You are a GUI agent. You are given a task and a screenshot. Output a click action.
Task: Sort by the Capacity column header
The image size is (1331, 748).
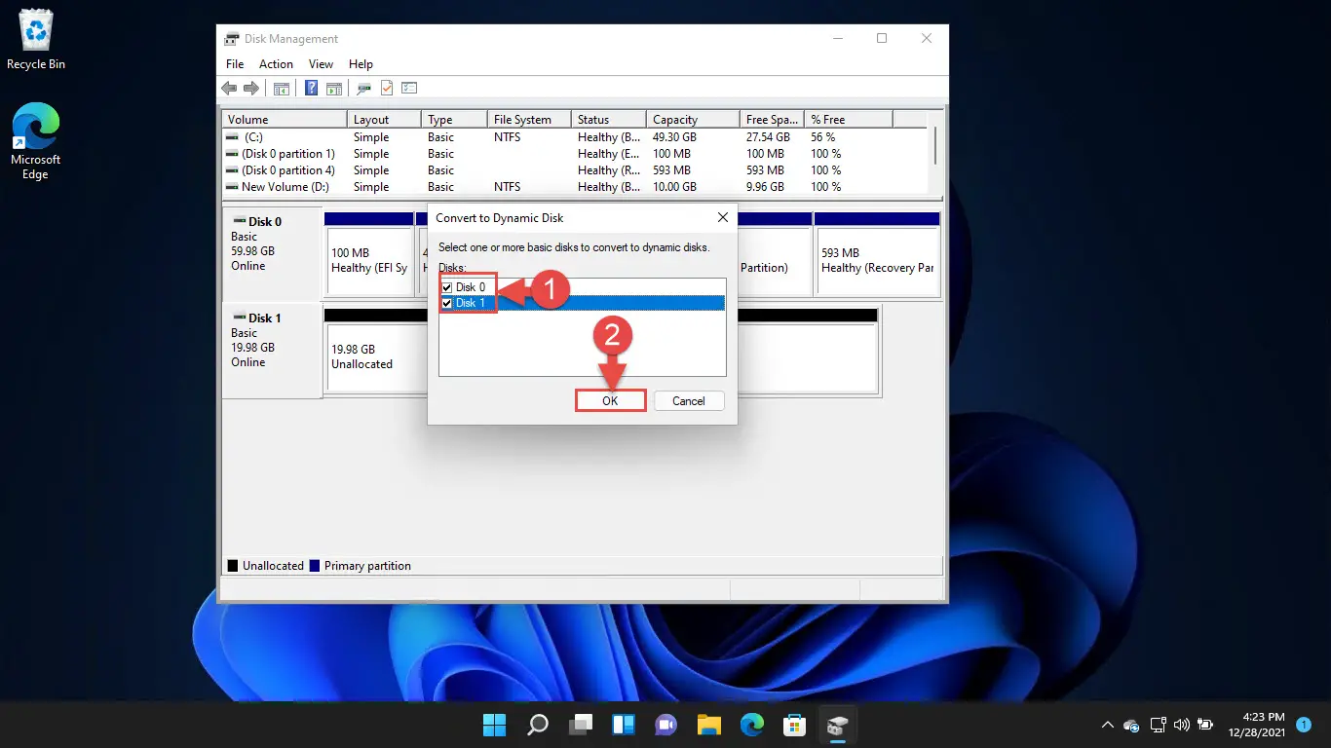[x=693, y=120]
